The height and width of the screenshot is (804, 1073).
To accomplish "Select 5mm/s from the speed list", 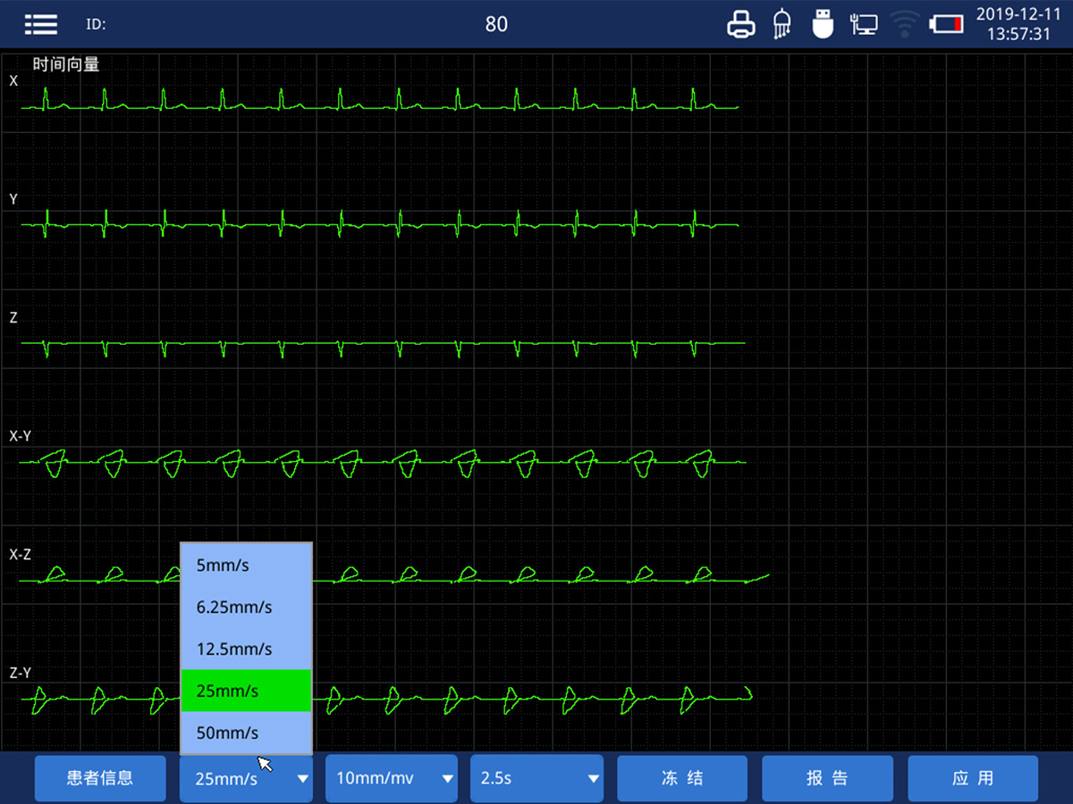I will 246,565.
